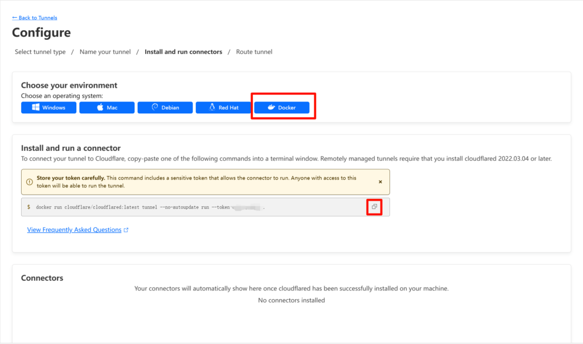
Task: Select Docker as the environment
Action: tap(282, 108)
